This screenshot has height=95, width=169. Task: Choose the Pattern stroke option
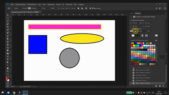146,36
